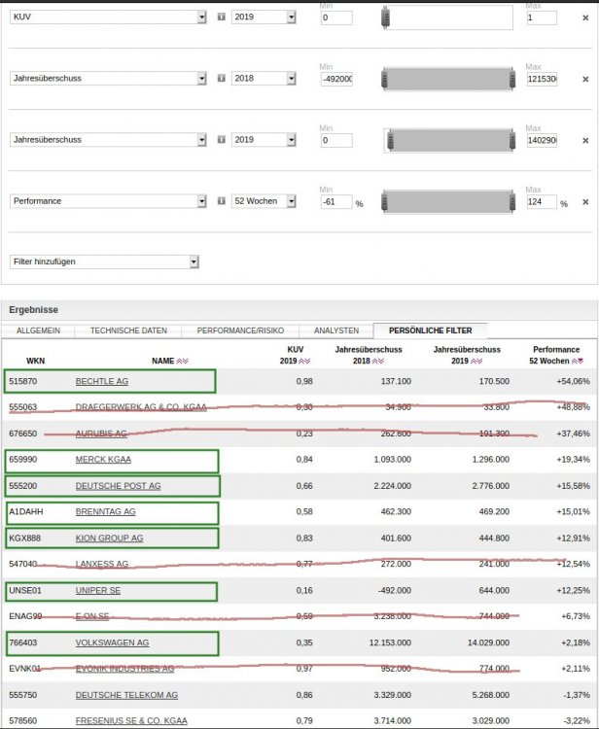Click Jahresüberschuss 2018 slider right handle
This screenshot has height=729, width=599.
(512, 79)
